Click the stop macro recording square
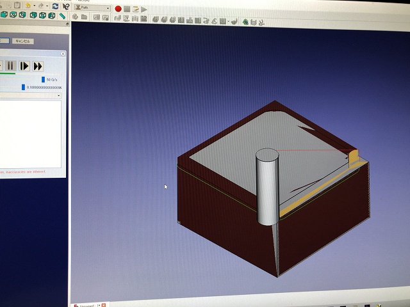410x307 pixels. pos(127,8)
